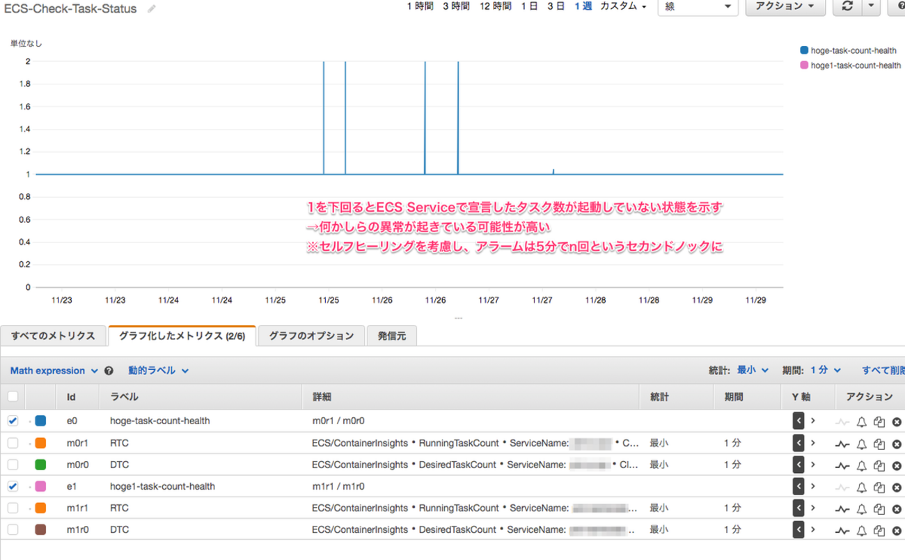Open the グラフのオプション tab
Image resolution: width=905 pixels, height=560 pixels.
coord(311,336)
